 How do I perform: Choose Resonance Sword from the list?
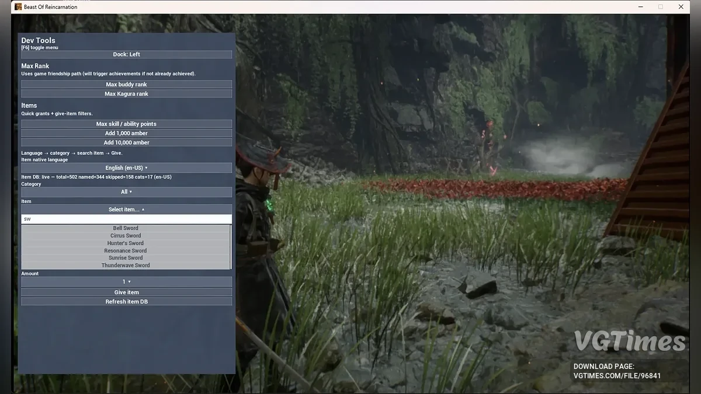126,251
